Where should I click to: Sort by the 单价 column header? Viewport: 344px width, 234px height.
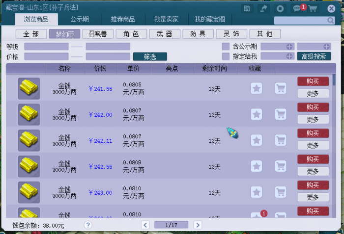point(133,69)
